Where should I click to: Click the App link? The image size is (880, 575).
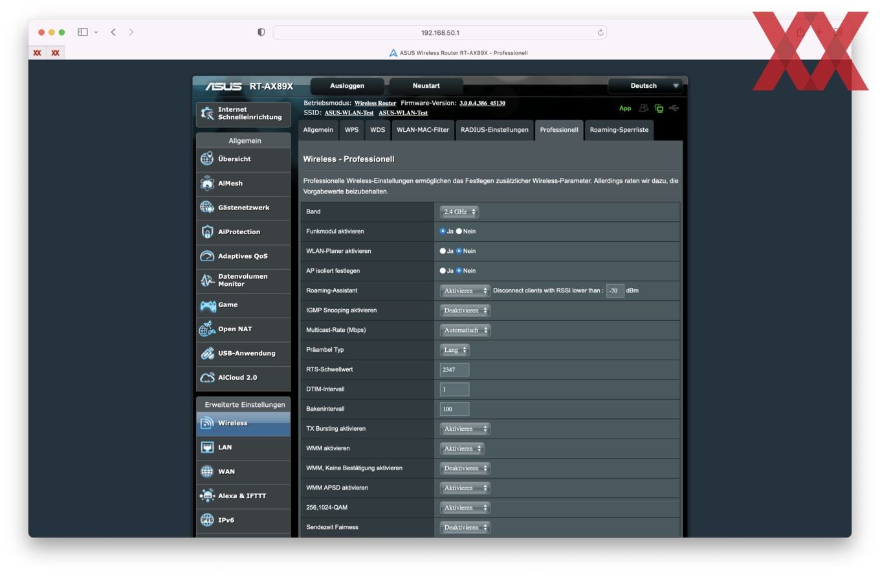click(x=625, y=109)
